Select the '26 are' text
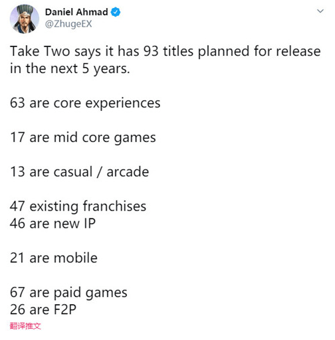 (30, 309)
